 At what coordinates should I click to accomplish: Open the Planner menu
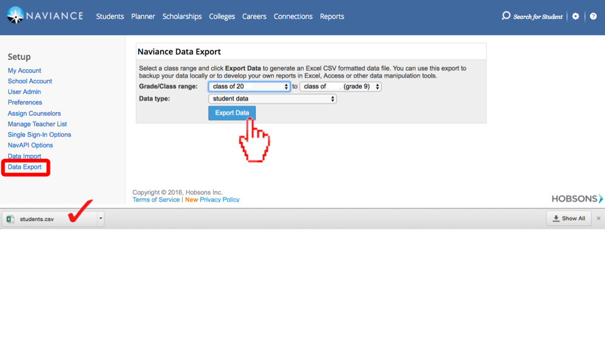click(143, 16)
